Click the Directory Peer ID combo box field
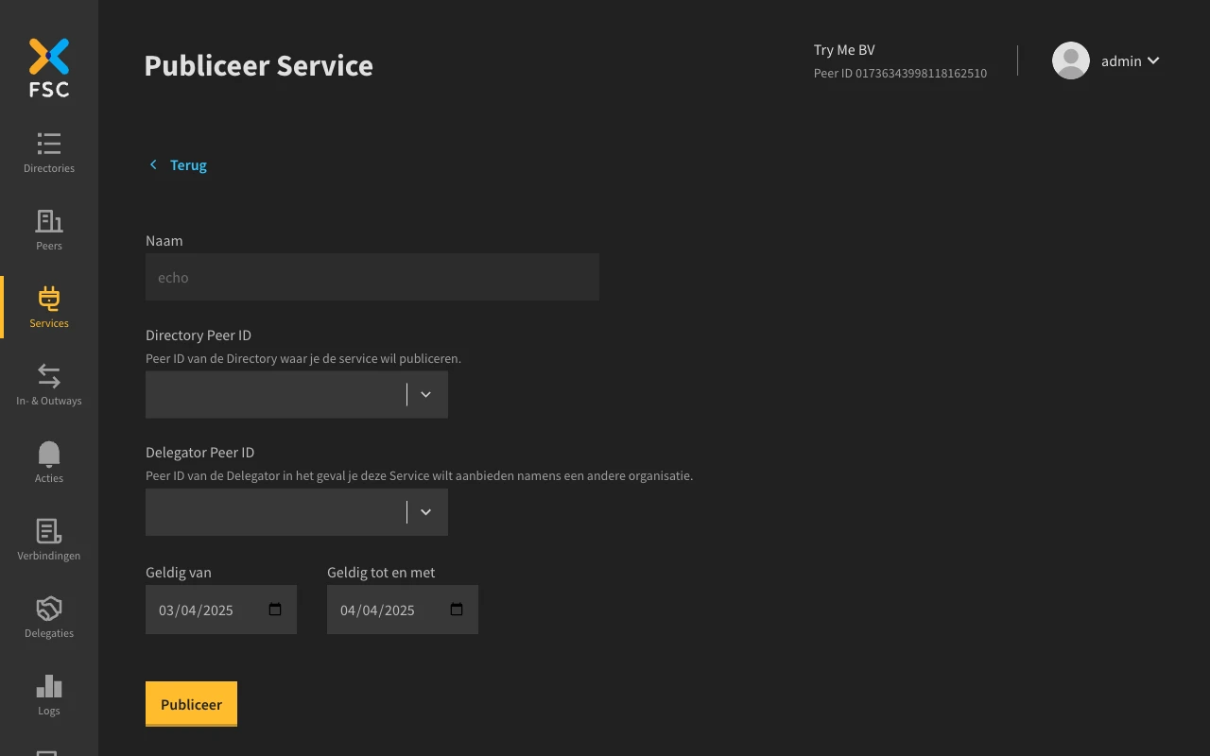 pyautogui.click(x=297, y=394)
